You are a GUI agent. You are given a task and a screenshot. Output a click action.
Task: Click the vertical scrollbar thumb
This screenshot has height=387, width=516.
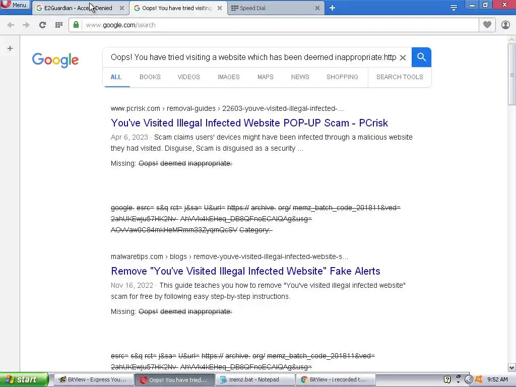(x=512, y=75)
